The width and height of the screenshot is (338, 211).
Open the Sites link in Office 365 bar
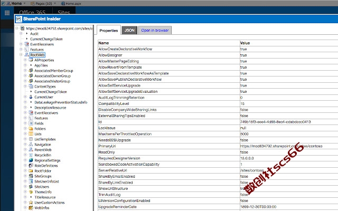[x=64, y=12]
